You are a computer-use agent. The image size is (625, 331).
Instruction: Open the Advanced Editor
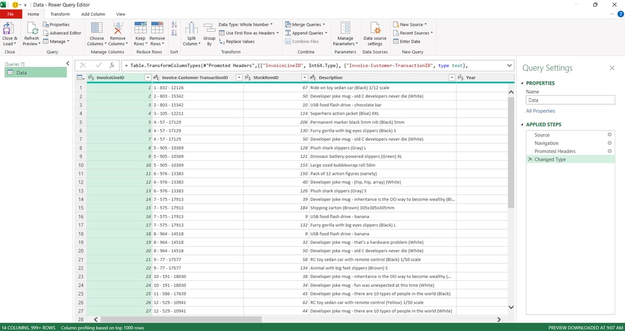(65, 33)
